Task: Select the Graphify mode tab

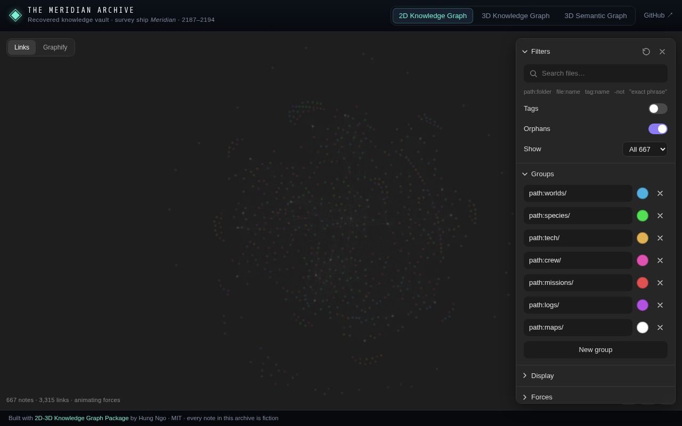Action: click(x=55, y=47)
